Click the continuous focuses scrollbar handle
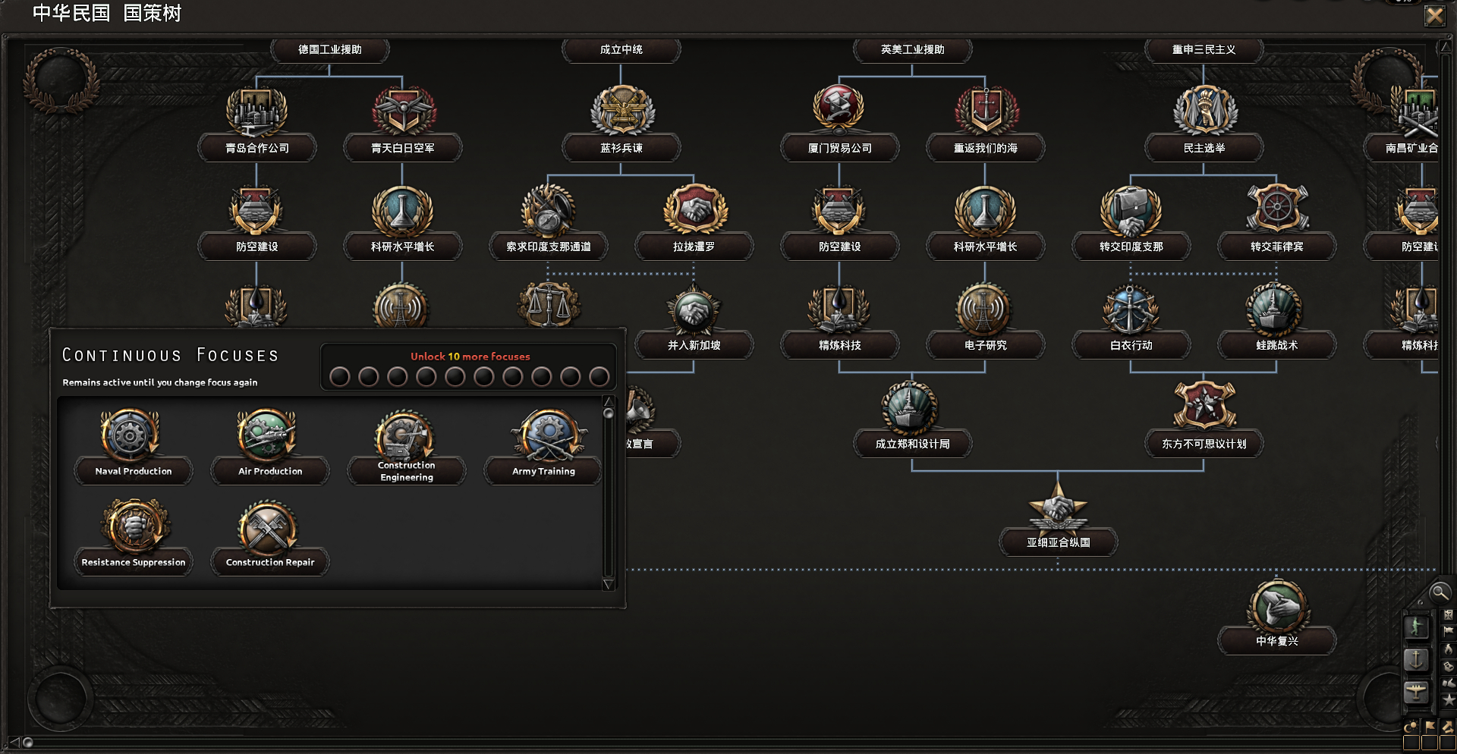 point(608,413)
